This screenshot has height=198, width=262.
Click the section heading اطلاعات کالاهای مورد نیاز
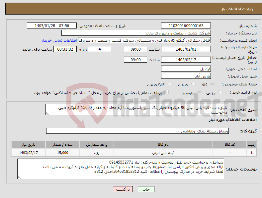(232, 120)
